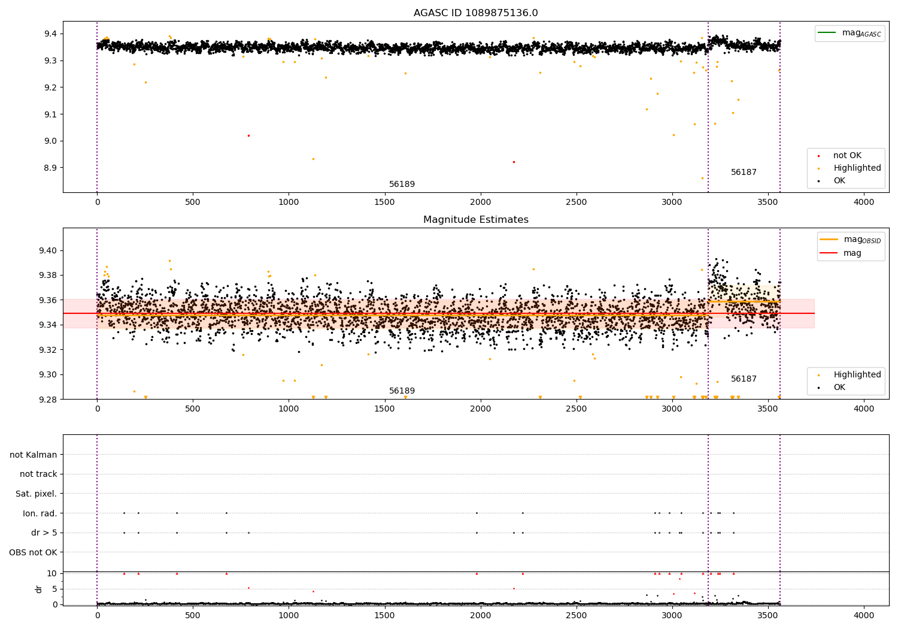
Task: Click the '1500' x-axis tick under Magnitude Estimates plot
Action: coord(384,409)
